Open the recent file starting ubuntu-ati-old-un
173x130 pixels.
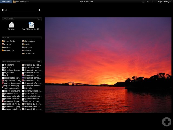[x=32, y=73]
